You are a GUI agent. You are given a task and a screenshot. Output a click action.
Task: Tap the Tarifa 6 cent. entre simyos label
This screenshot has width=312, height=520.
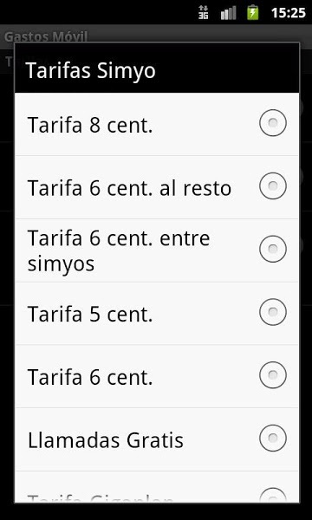coord(119,250)
